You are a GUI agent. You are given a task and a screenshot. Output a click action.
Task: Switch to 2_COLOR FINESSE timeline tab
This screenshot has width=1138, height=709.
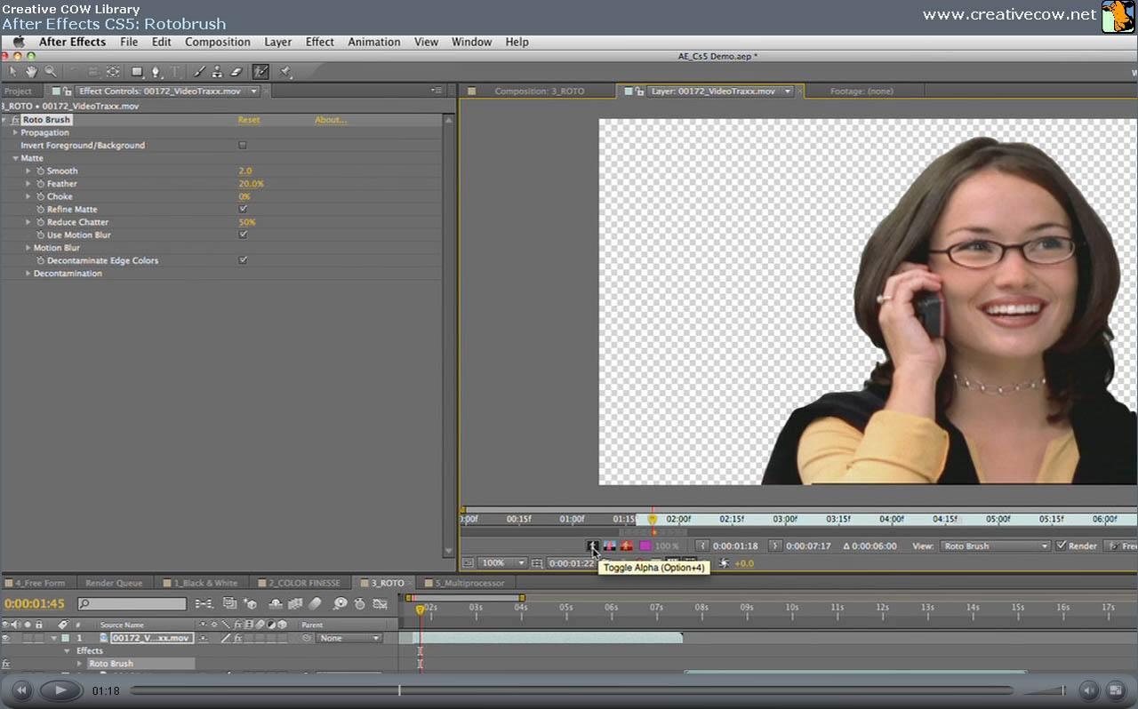point(305,583)
